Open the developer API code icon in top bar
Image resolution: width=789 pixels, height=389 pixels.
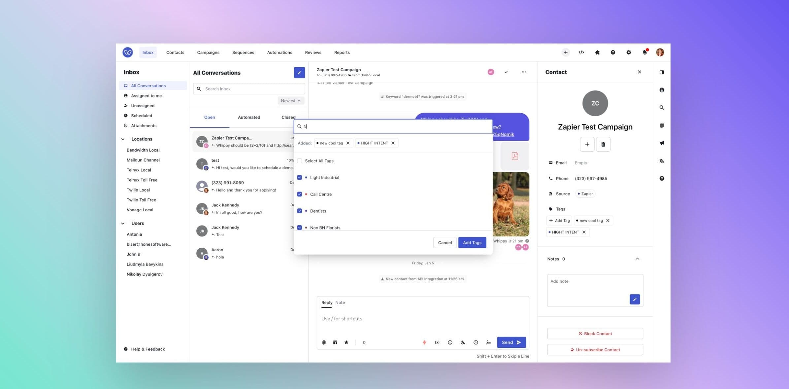coord(581,52)
